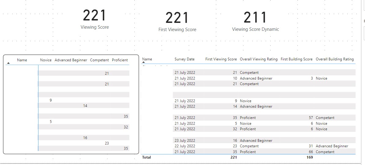Click the Advanced Beginner column header in the matrix
This screenshot has height=165, width=365.
(71, 60)
